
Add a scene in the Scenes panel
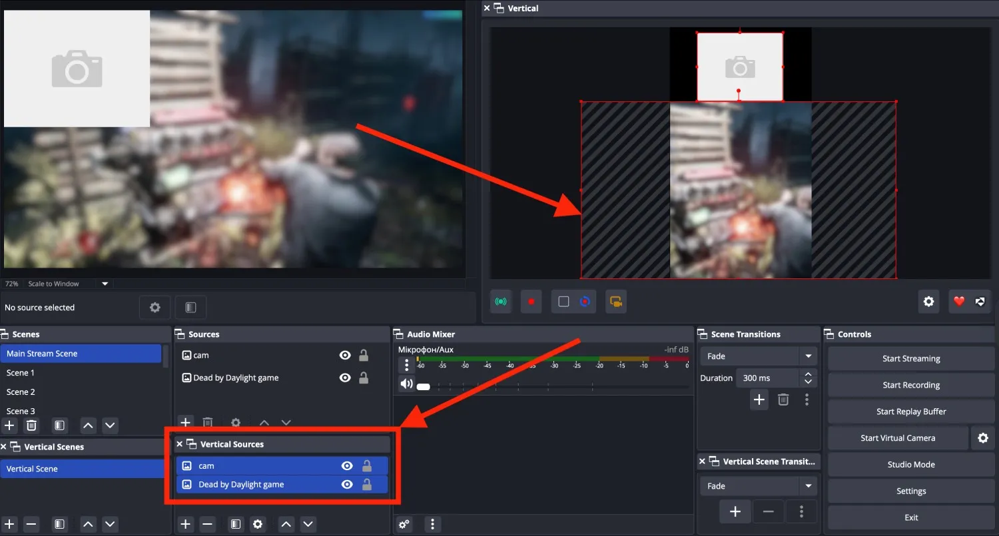pos(9,425)
